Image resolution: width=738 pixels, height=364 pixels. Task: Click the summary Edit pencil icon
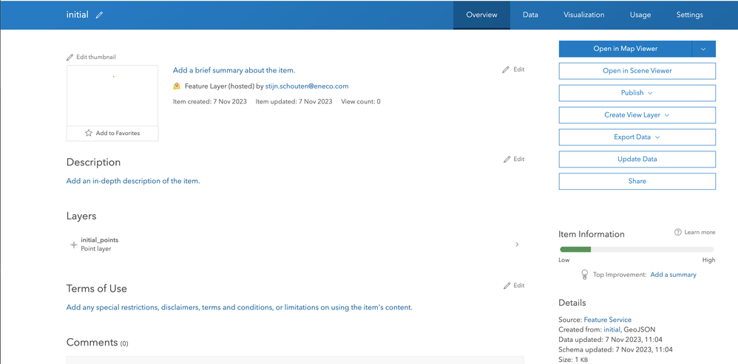(506, 69)
